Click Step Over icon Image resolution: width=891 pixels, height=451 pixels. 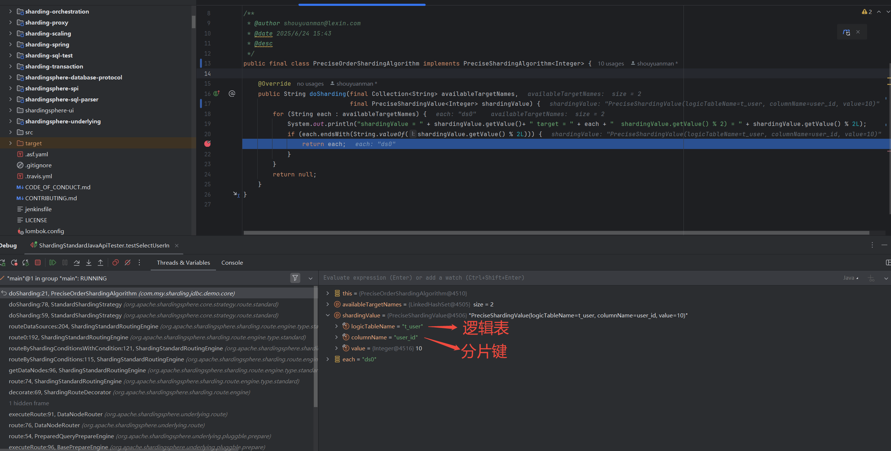(77, 262)
